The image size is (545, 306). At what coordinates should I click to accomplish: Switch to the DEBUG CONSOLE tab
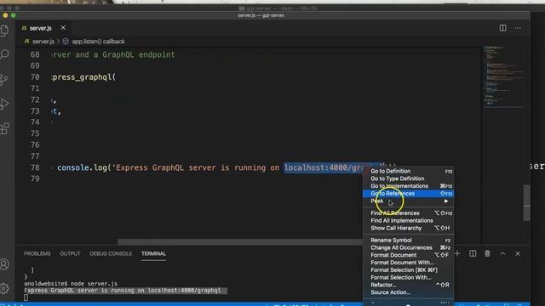[x=111, y=253]
